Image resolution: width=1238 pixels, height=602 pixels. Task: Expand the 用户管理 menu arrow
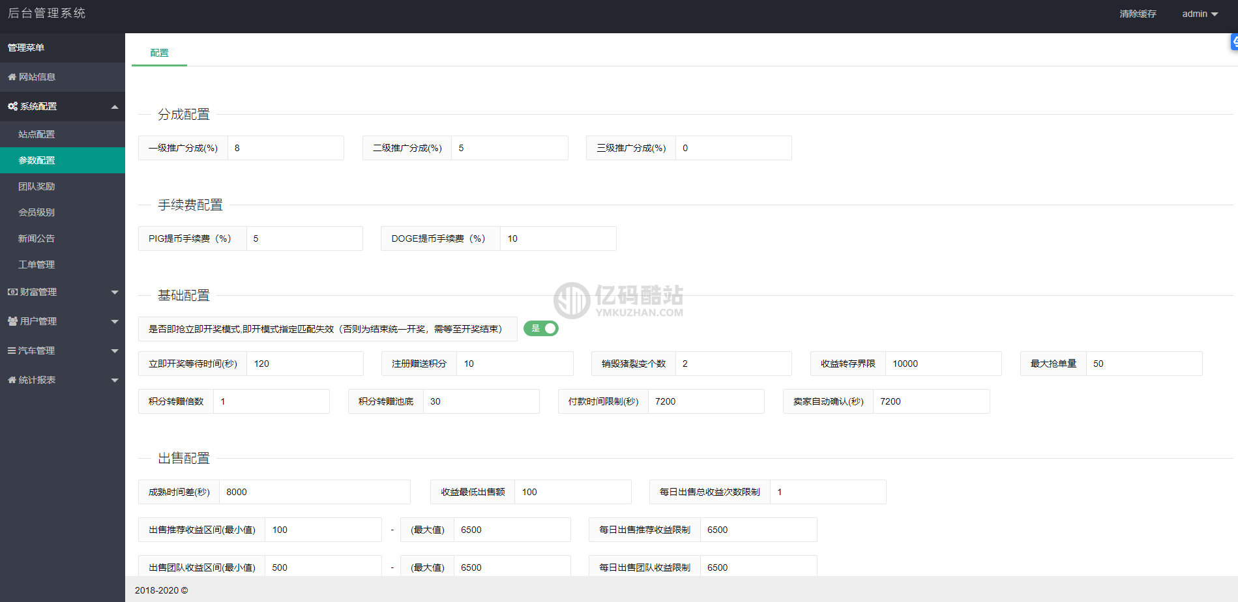pyautogui.click(x=115, y=322)
